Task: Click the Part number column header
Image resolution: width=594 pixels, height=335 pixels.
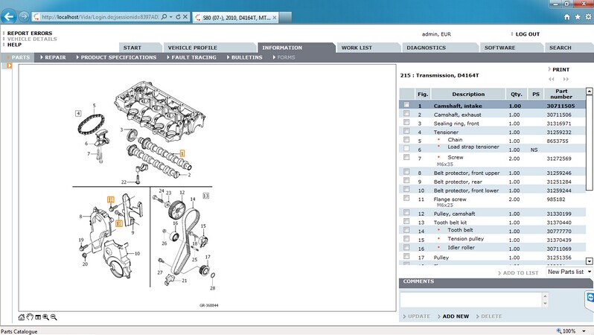Action: pos(561,94)
